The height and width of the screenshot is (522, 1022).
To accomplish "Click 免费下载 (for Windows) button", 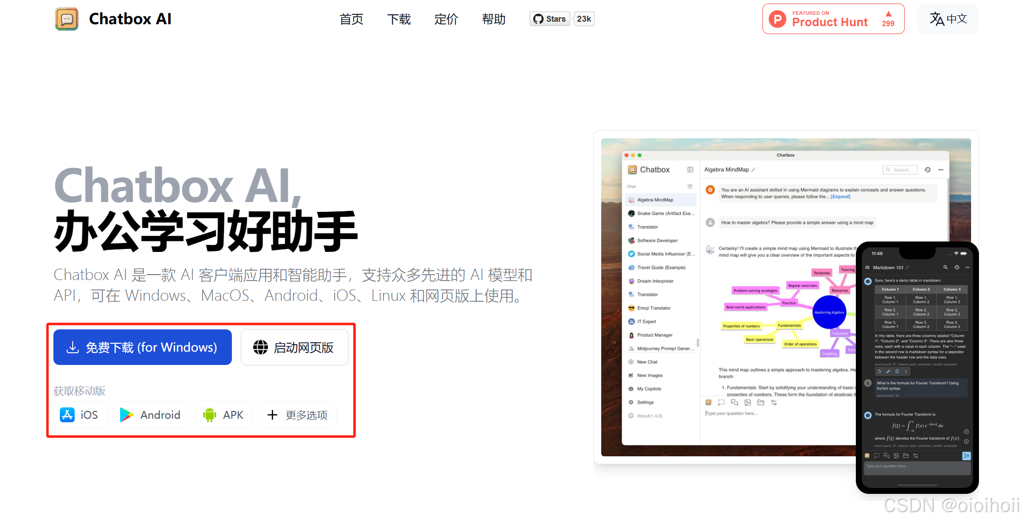I will [142, 347].
